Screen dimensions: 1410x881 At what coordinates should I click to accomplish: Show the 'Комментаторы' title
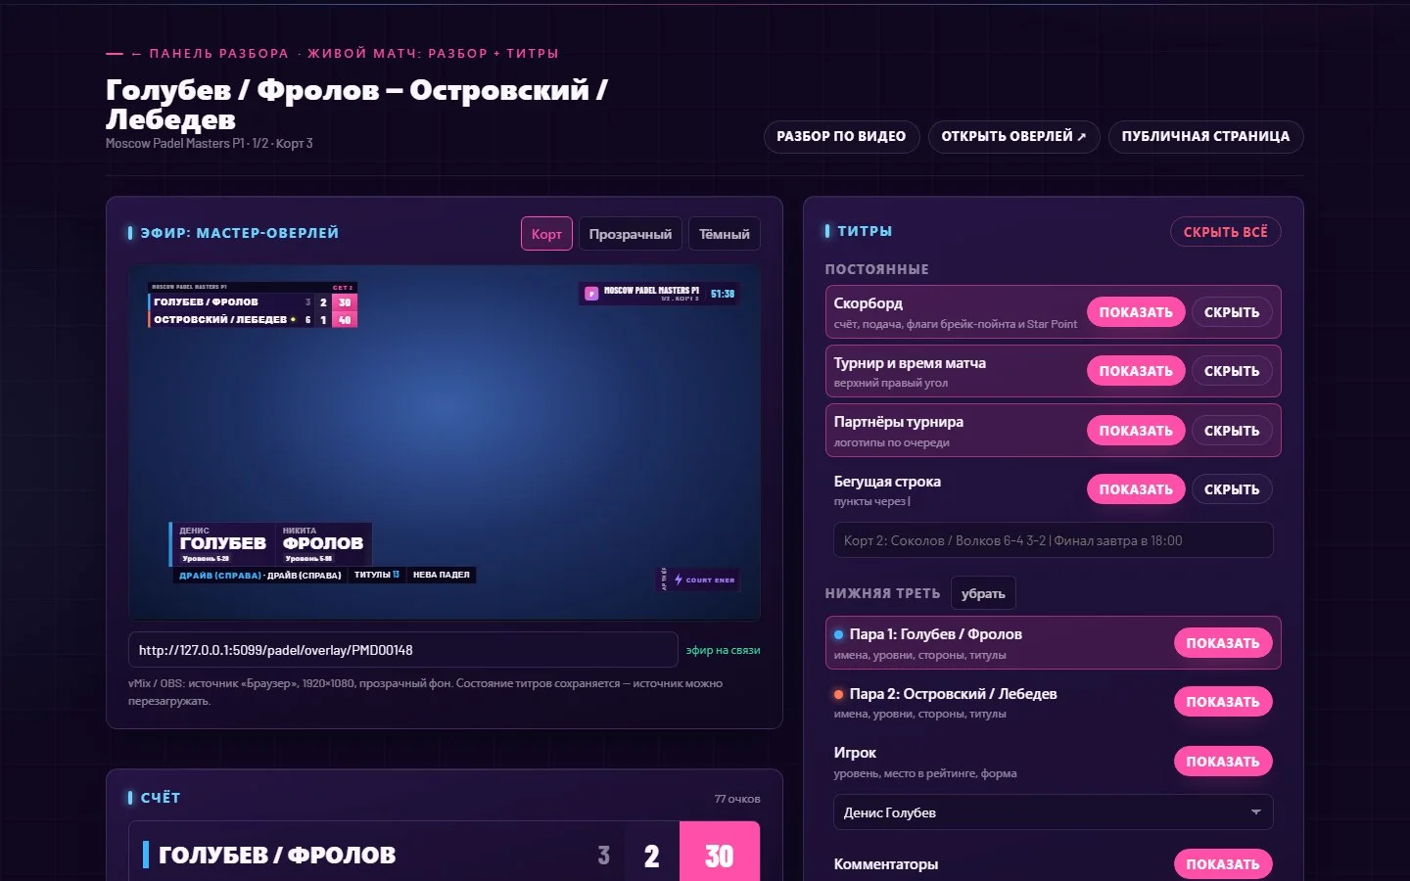pyautogui.click(x=1223, y=864)
